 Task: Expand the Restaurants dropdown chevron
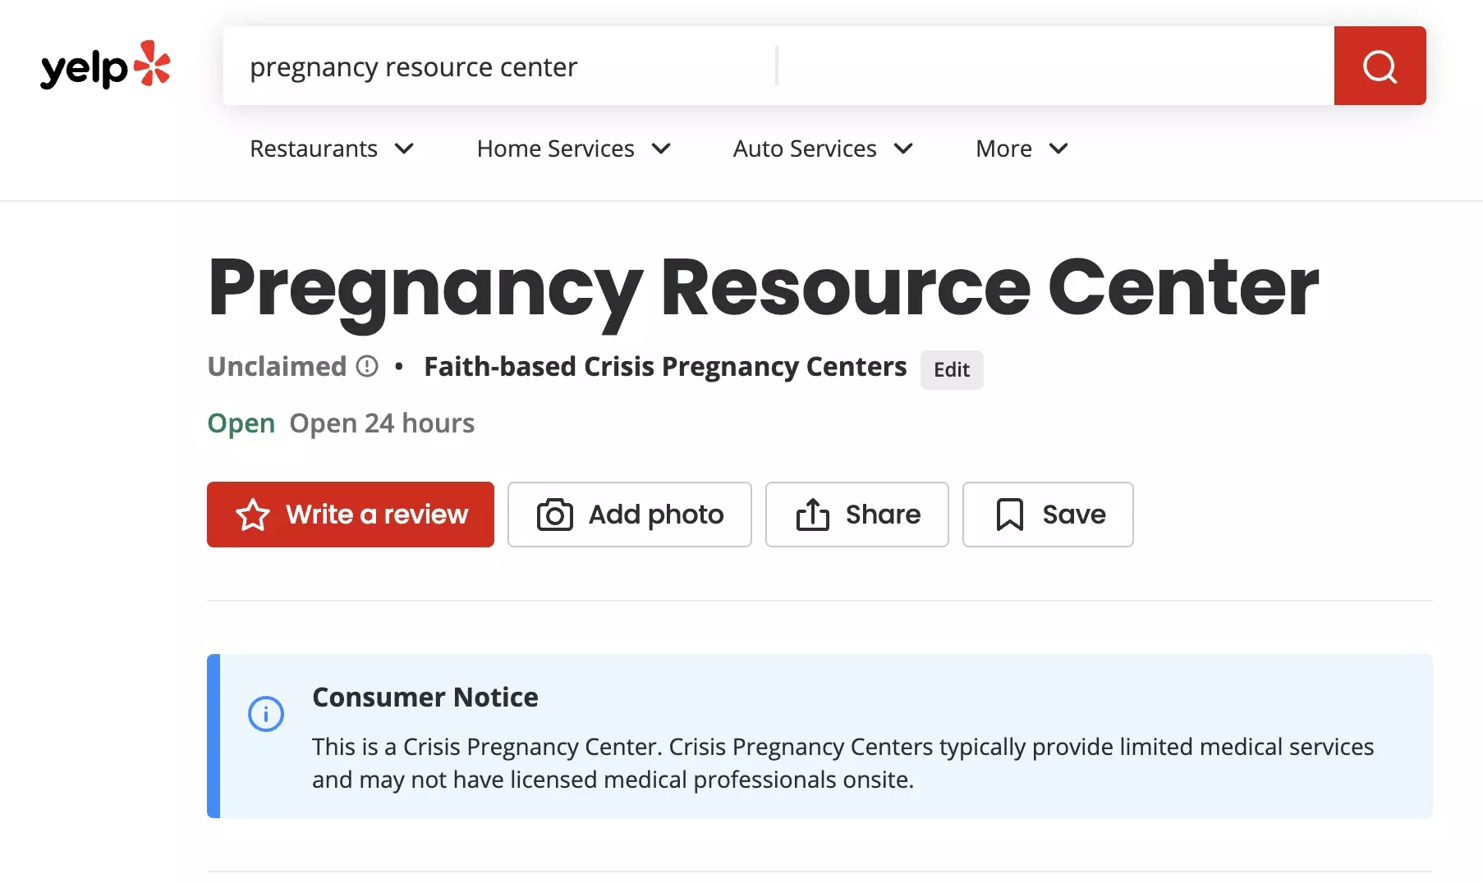click(x=404, y=149)
